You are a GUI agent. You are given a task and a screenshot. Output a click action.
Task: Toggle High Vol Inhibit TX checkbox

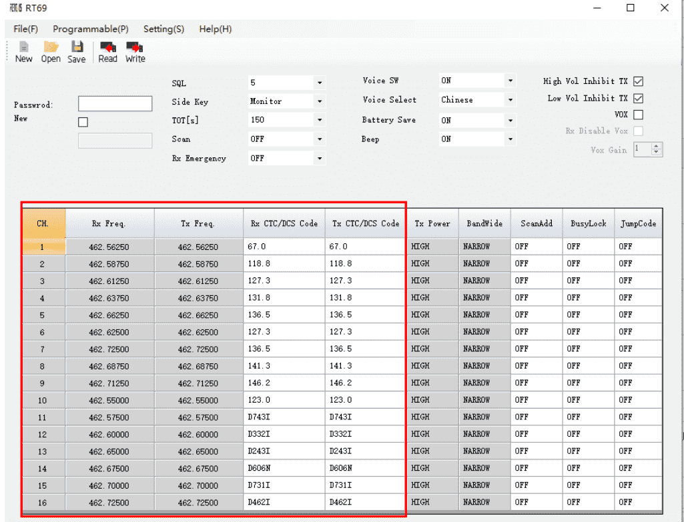point(638,81)
